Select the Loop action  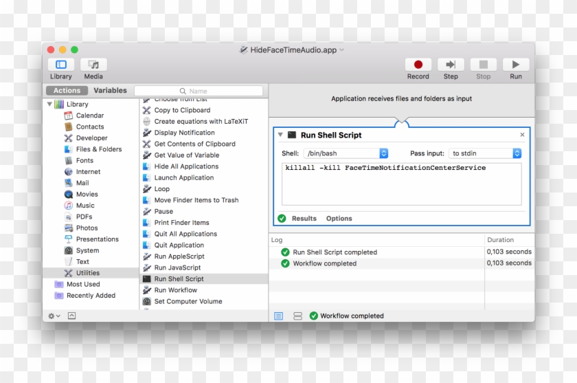point(204,189)
